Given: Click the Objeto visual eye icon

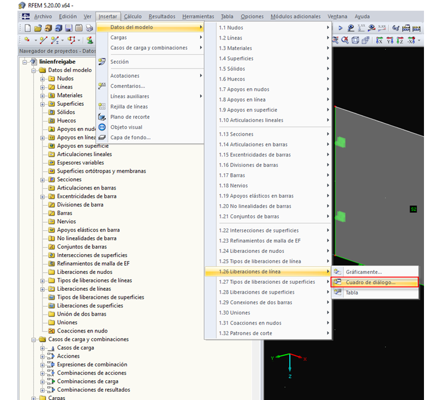Looking at the screenshot, I should 102,127.
